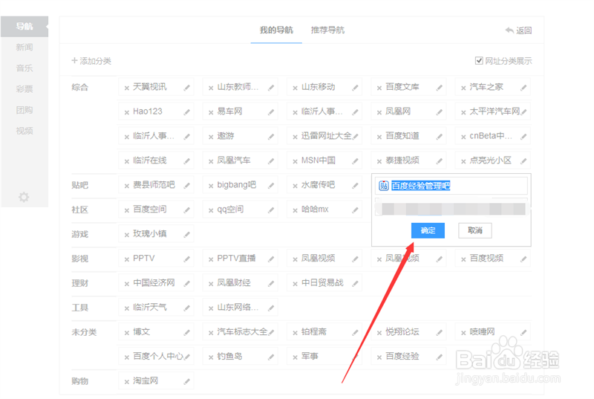Edit the MSN中国 entry via its pencil icon

click(355, 161)
